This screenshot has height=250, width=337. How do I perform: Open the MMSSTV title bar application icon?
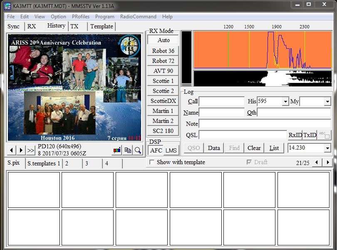tap(7, 6)
